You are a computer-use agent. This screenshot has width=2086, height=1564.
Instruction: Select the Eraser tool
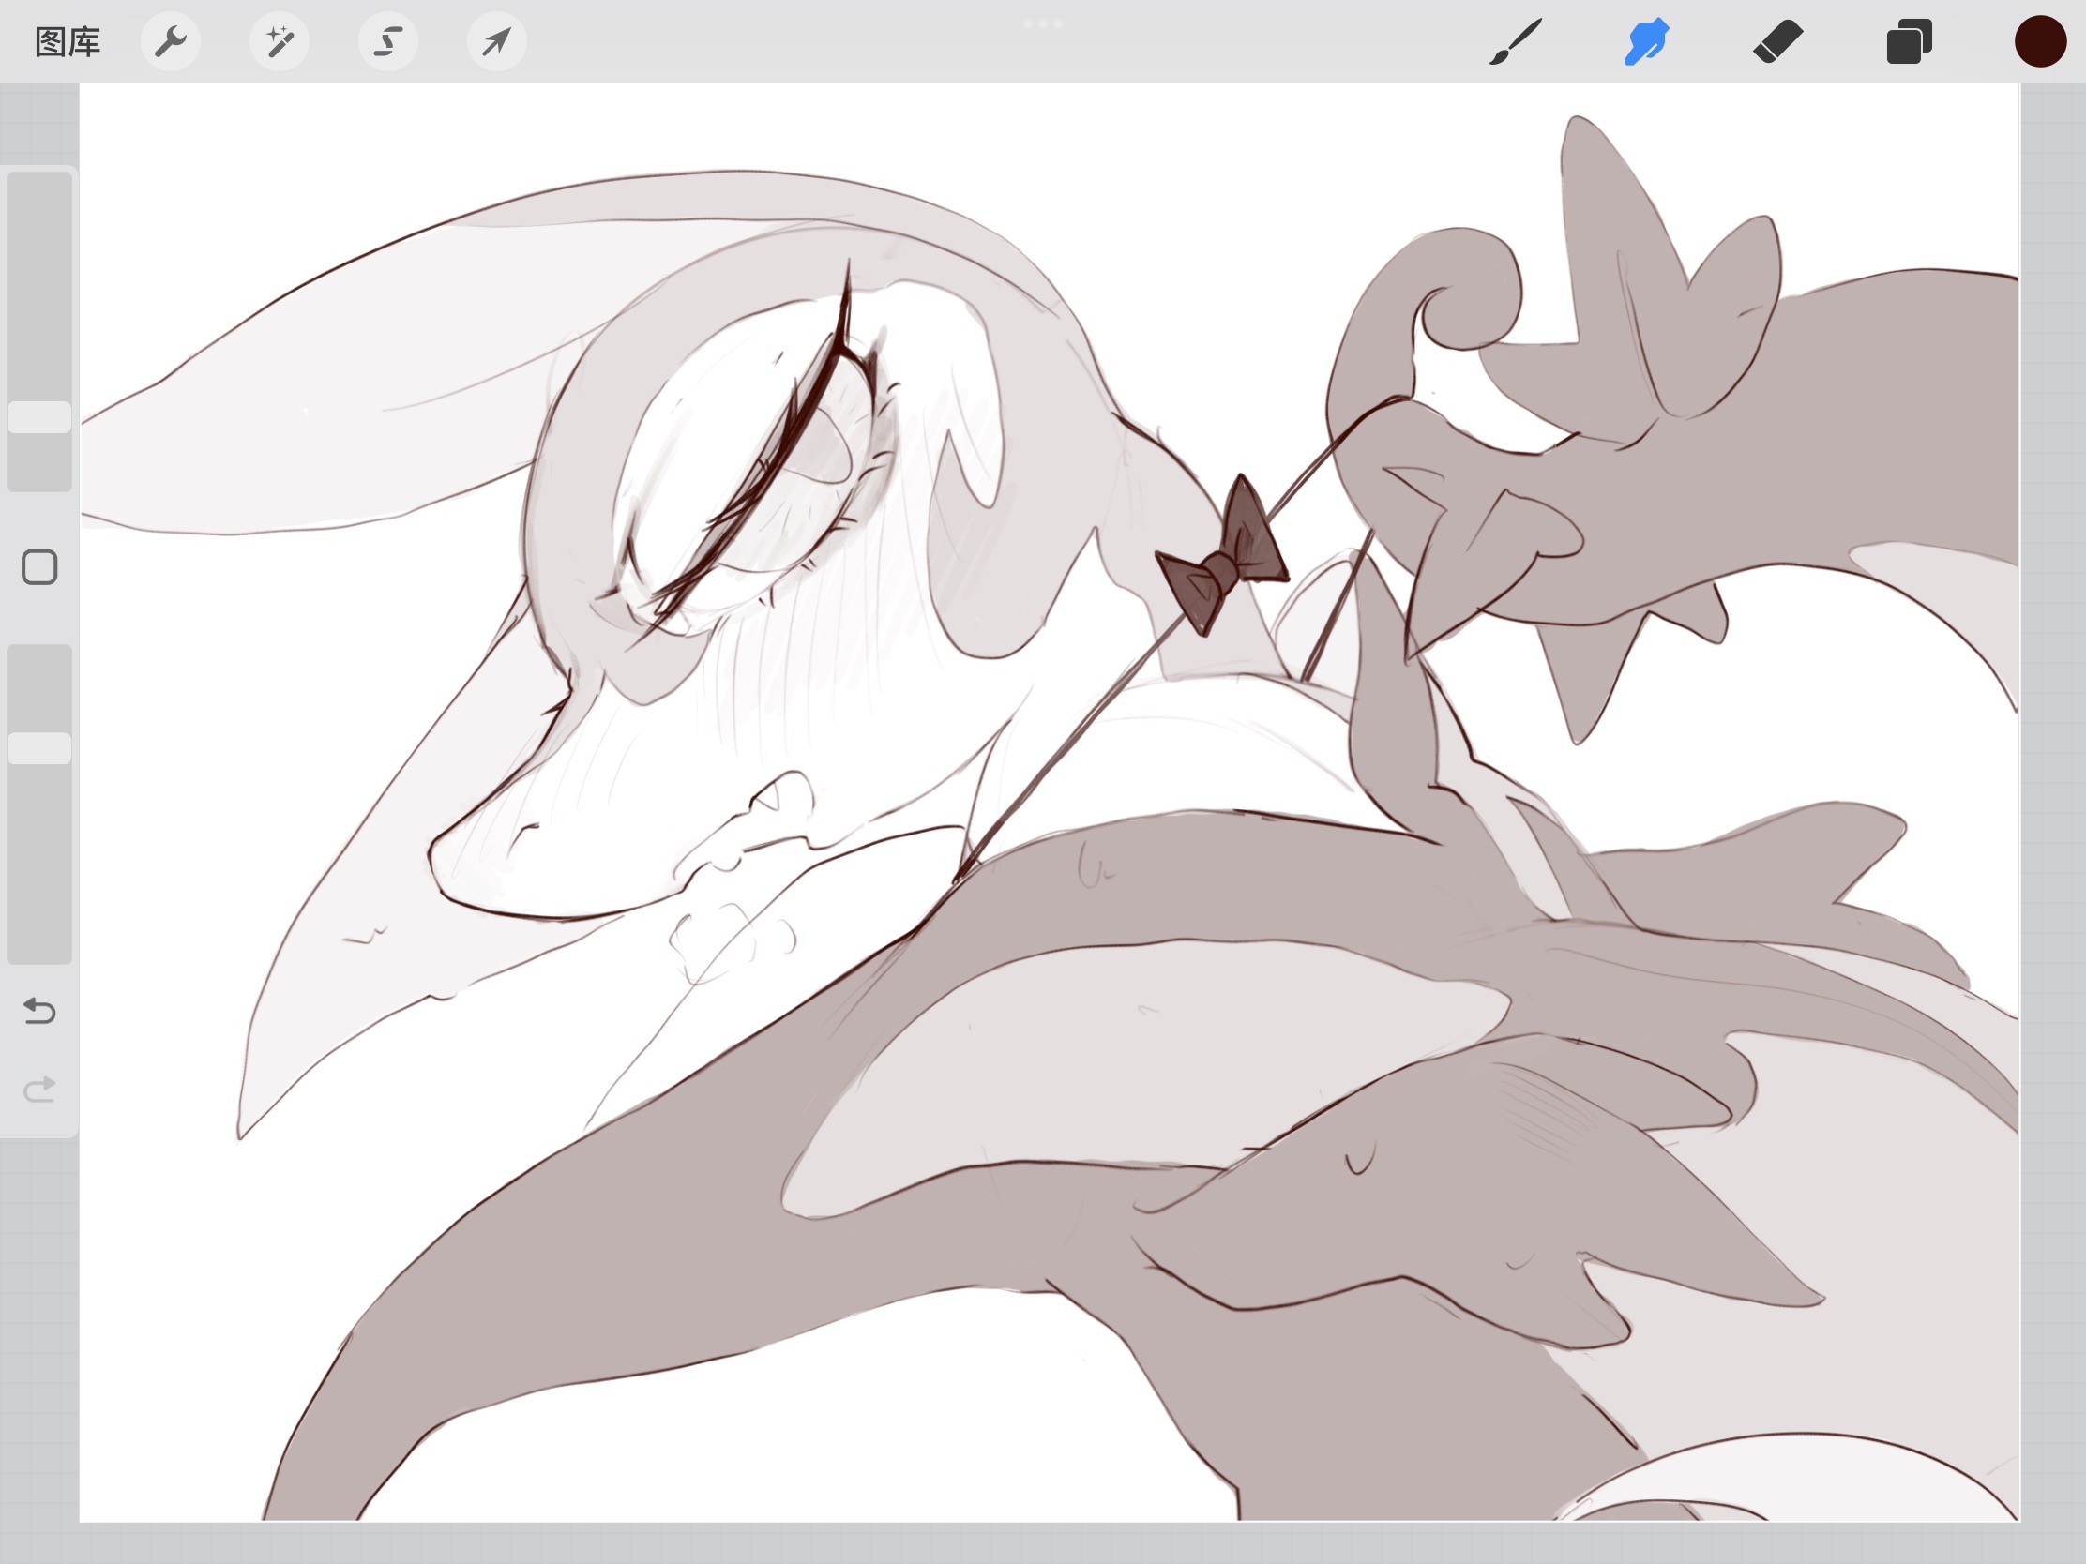pos(1777,42)
